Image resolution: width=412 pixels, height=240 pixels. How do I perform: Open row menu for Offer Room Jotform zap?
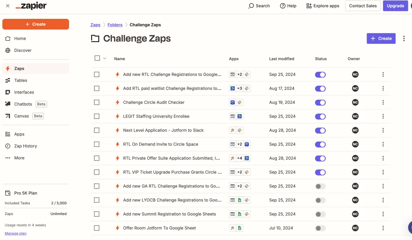coord(383,228)
